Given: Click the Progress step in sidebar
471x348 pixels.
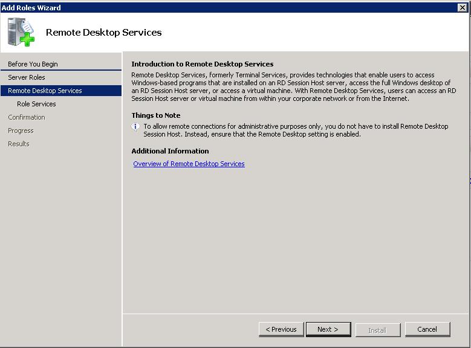Looking at the screenshot, I should pyautogui.click(x=21, y=130).
